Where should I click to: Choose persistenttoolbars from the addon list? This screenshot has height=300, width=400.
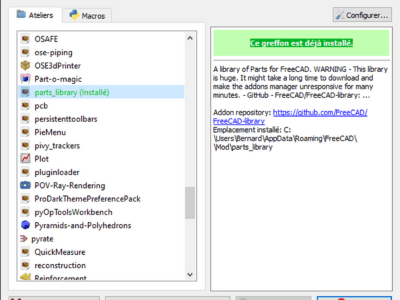(x=65, y=119)
